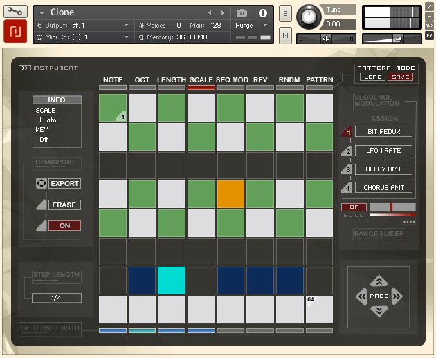Select the LENGTH column tab
Viewport: 436px width, 358px height.
tap(172, 80)
